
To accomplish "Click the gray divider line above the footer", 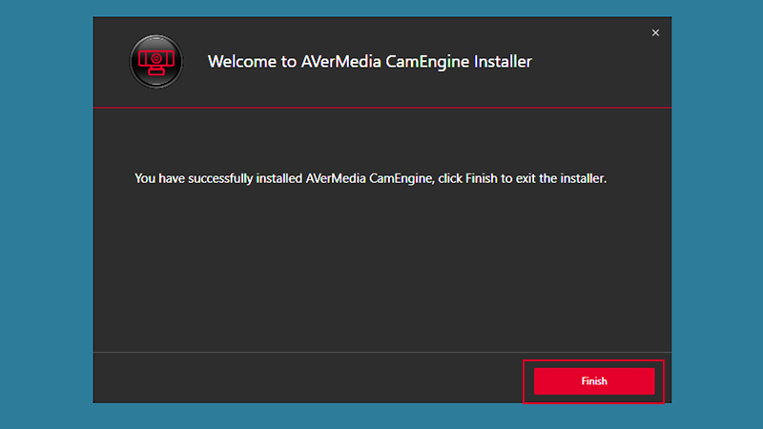I will (382, 352).
